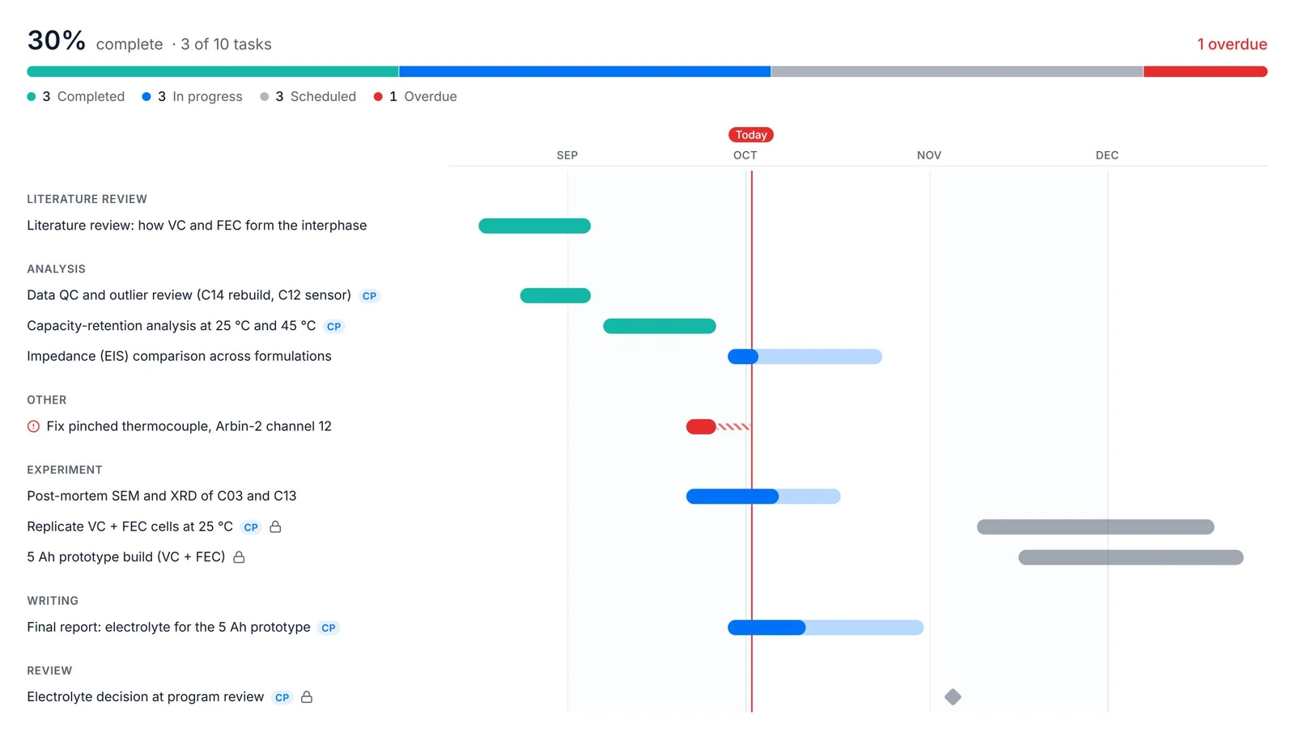This screenshot has width=1295, height=740.
Task: Click lock icon on Replicate VC + FEC row
Action: [x=275, y=526]
